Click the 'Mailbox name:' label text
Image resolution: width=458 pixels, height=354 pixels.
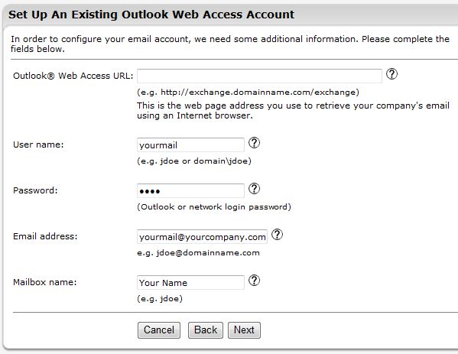tap(44, 282)
